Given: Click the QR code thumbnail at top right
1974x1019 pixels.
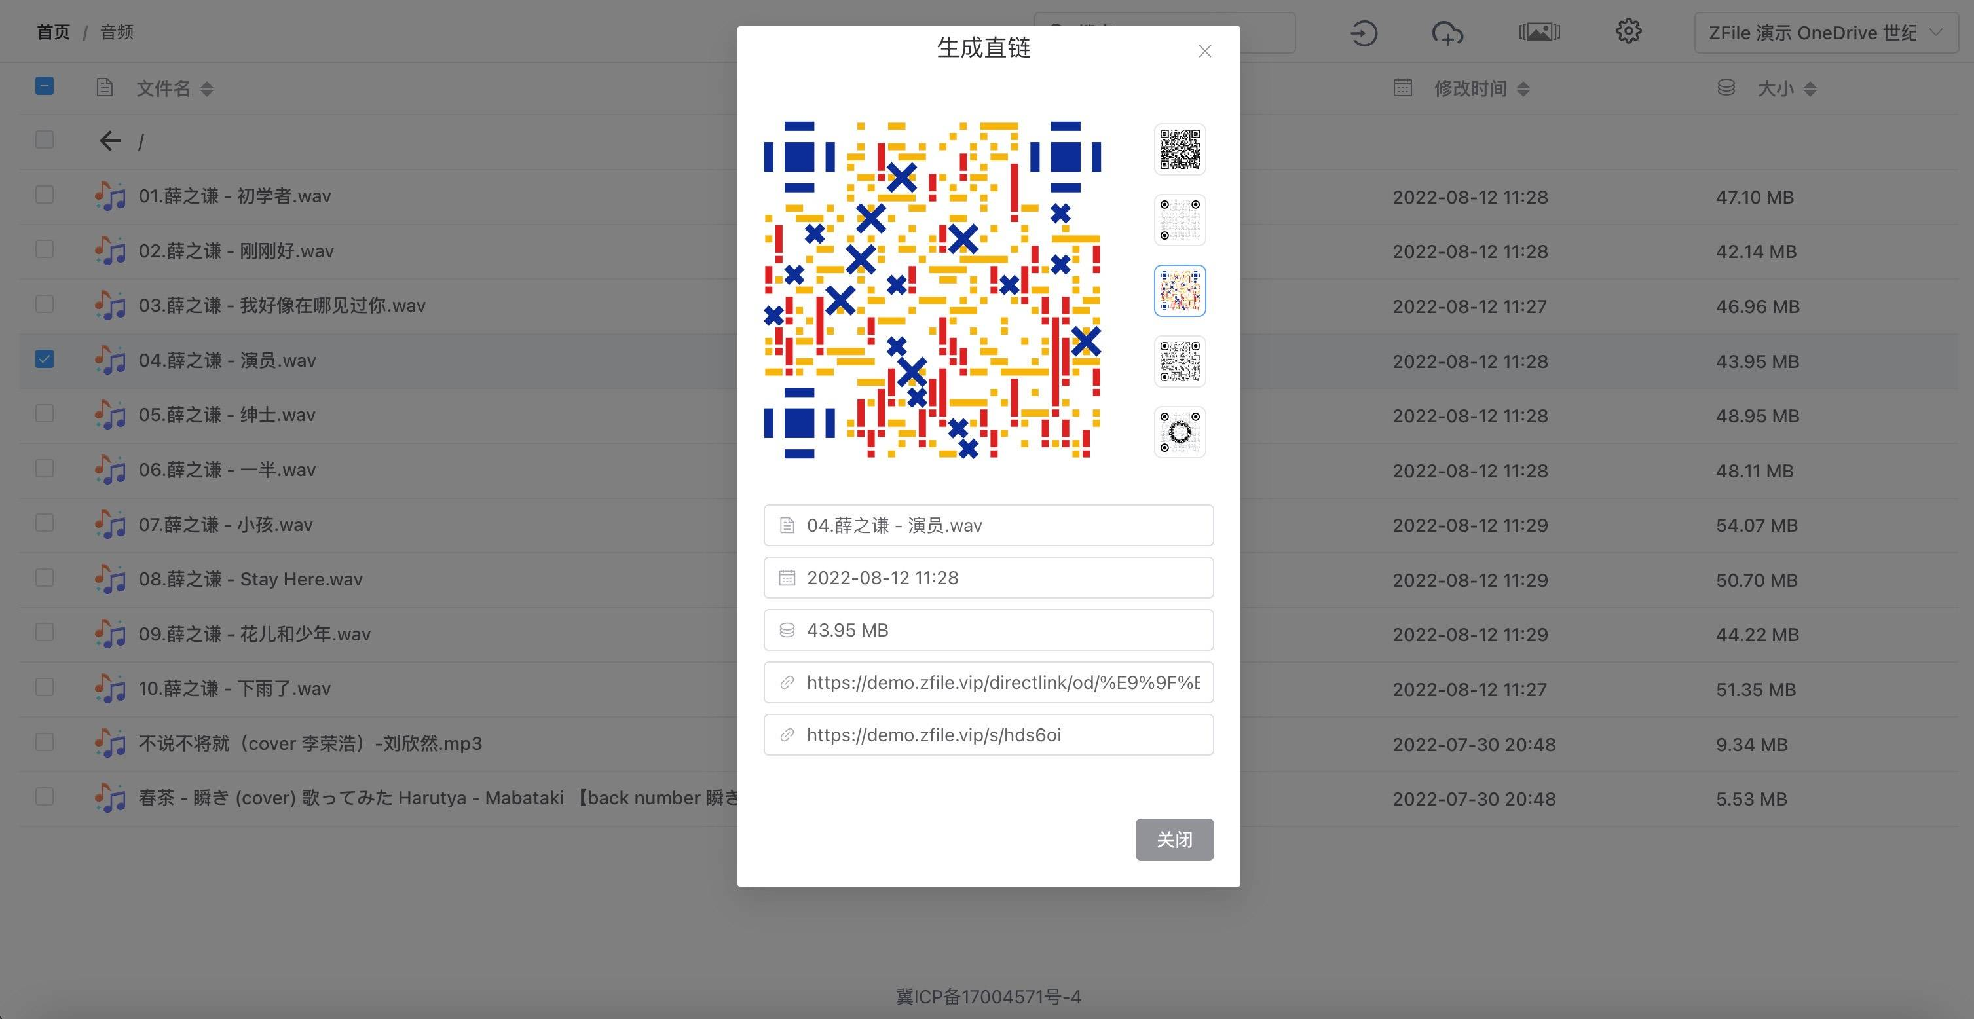Looking at the screenshot, I should [x=1179, y=147].
